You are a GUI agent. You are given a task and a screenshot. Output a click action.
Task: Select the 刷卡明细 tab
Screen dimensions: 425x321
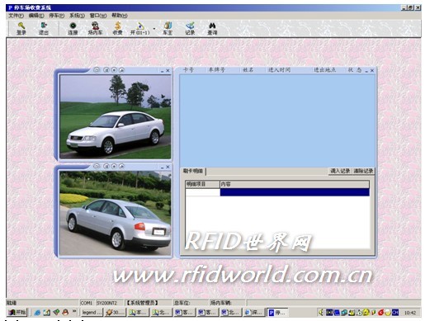click(193, 171)
